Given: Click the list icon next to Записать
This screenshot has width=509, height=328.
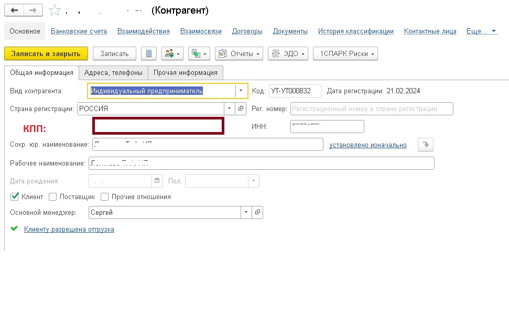Looking at the screenshot, I should (x=149, y=53).
